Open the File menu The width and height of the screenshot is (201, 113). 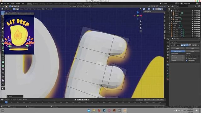tap(5, 3)
